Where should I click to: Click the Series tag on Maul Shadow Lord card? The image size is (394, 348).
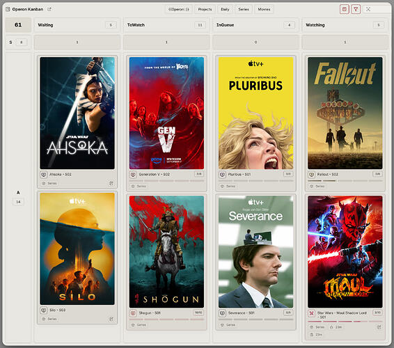pyautogui.click(x=317, y=327)
